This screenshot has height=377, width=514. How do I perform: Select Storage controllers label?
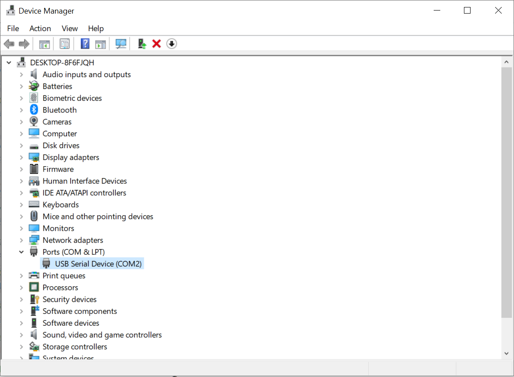pos(75,347)
